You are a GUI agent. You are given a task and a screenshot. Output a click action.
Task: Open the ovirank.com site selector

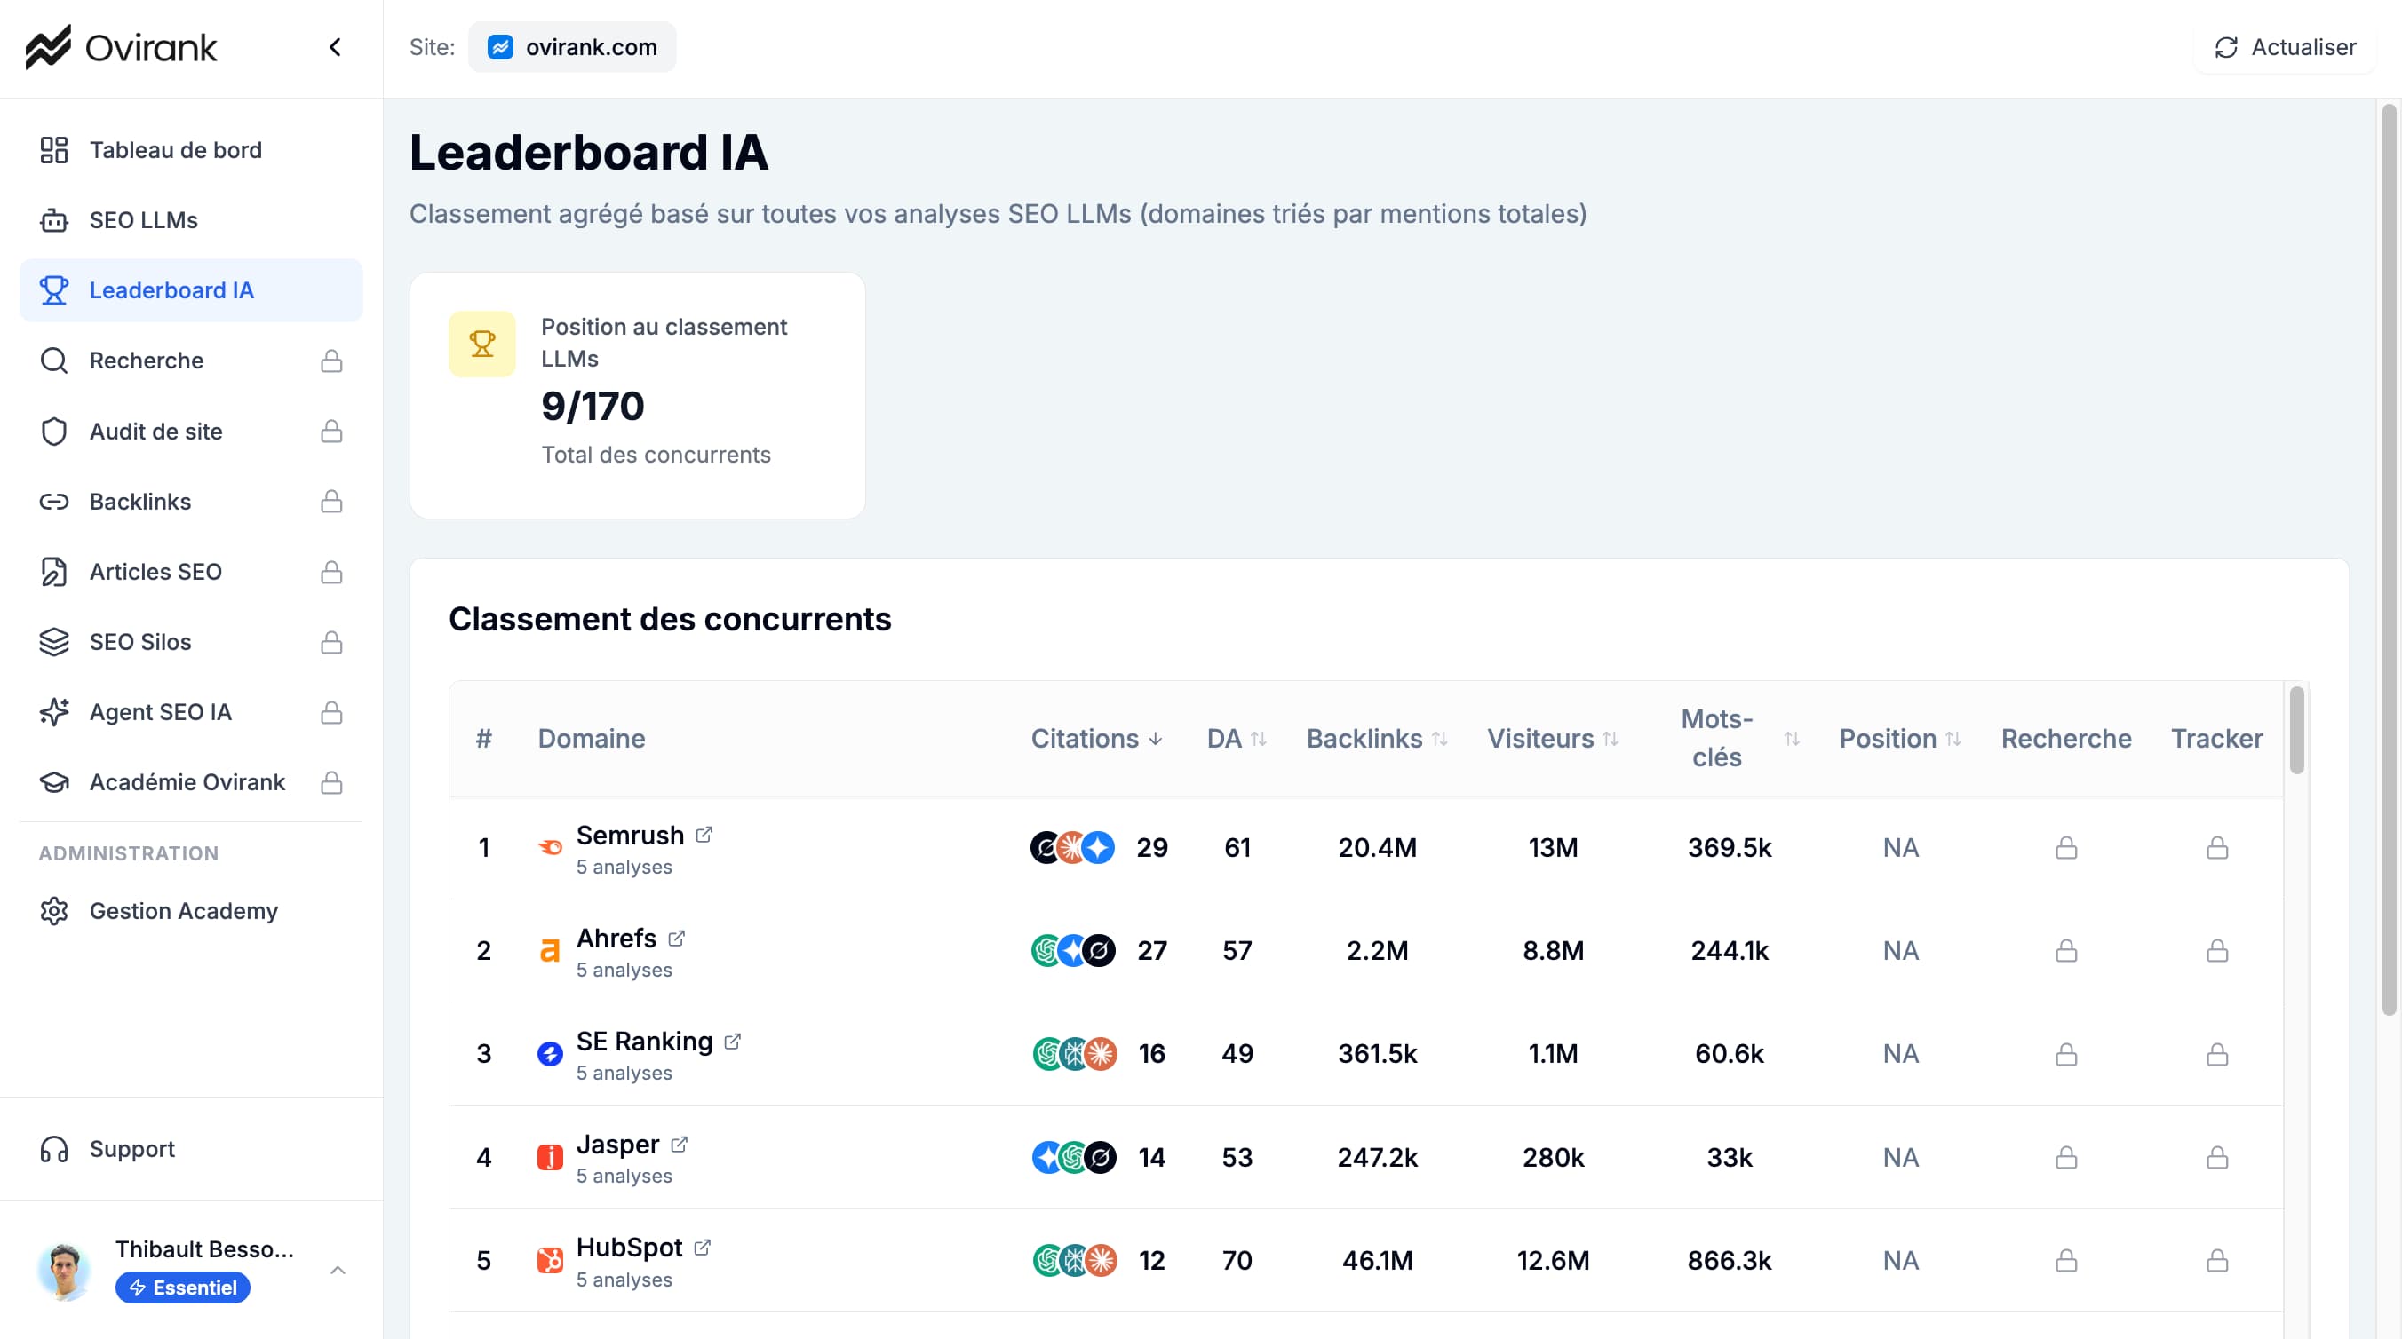(573, 48)
